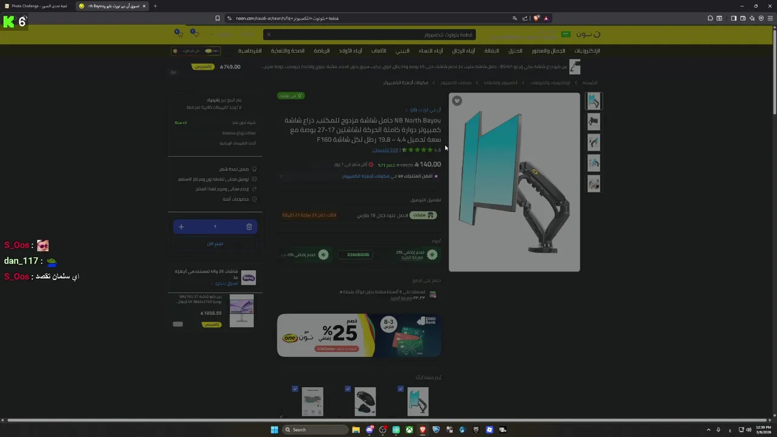Open Windows Start menu

(274, 430)
